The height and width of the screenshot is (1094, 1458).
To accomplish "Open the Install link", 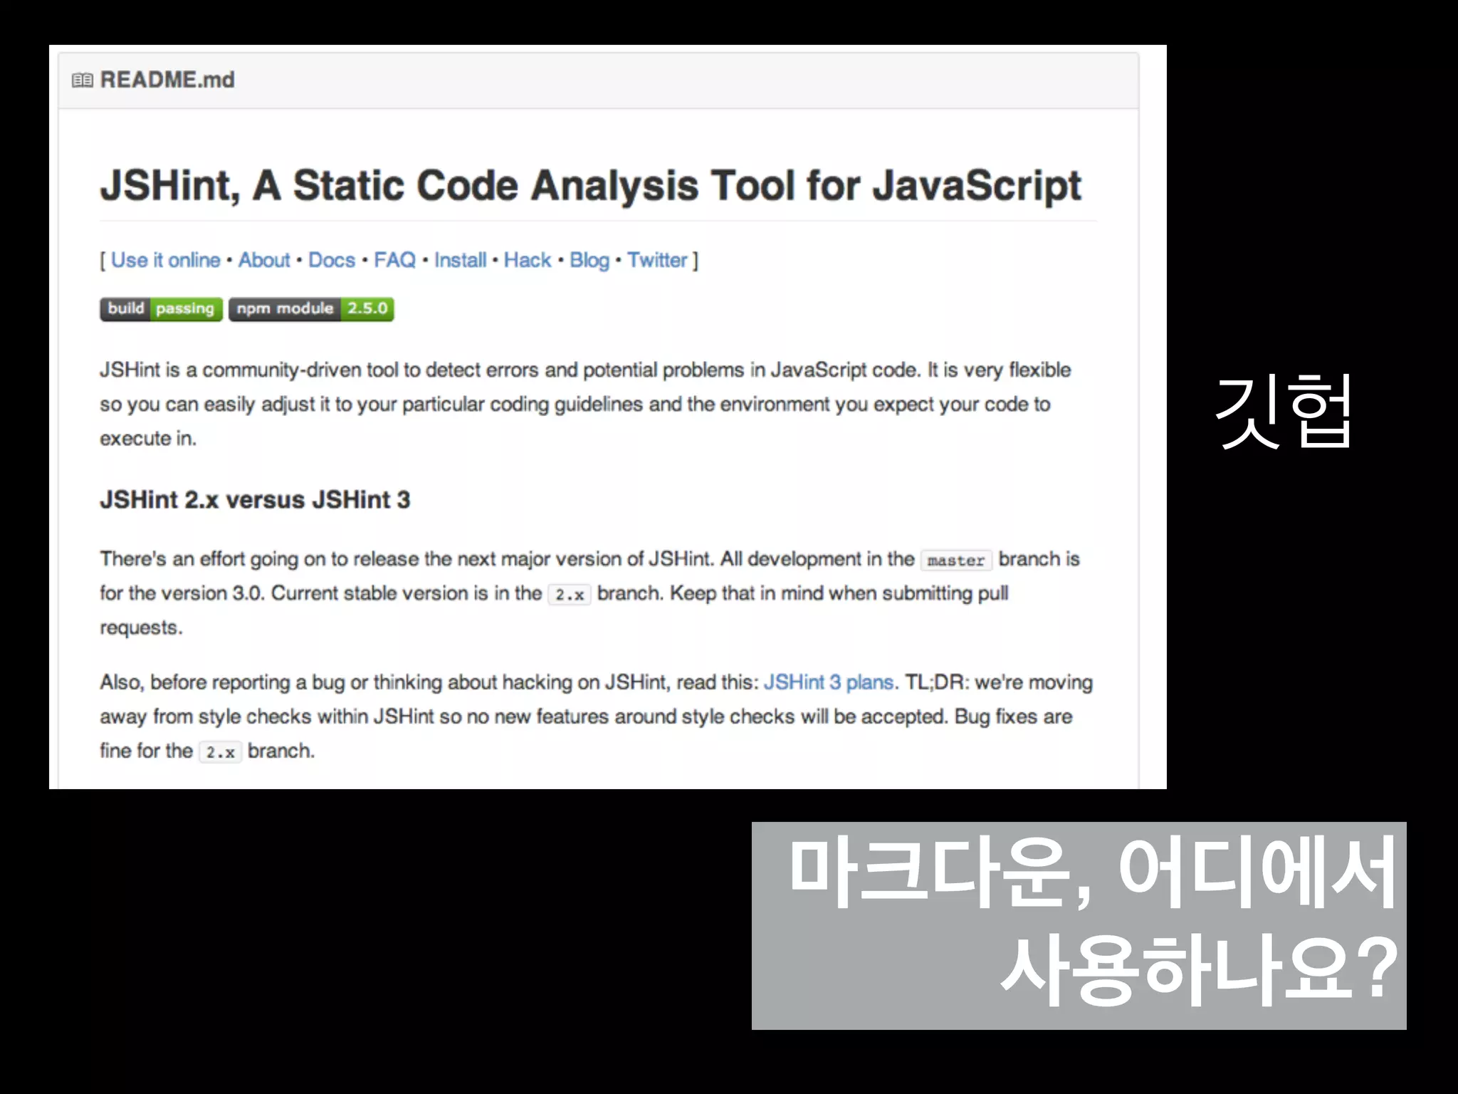I will click(x=460, y=260).
